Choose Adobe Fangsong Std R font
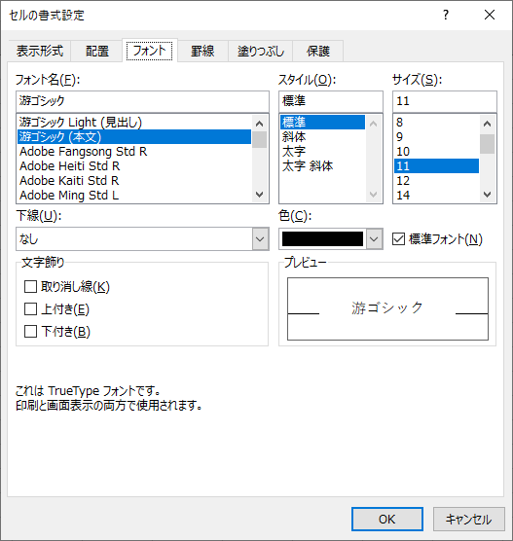Image resolution: width=513 pixels, height=541 pixels. coord(134,151)
